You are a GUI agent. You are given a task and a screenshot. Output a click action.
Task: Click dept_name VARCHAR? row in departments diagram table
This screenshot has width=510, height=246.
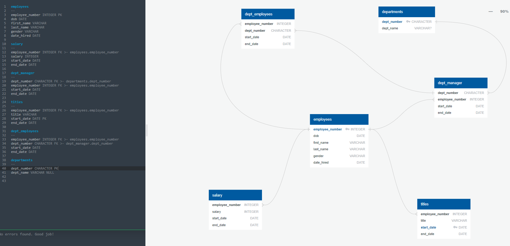407,28
